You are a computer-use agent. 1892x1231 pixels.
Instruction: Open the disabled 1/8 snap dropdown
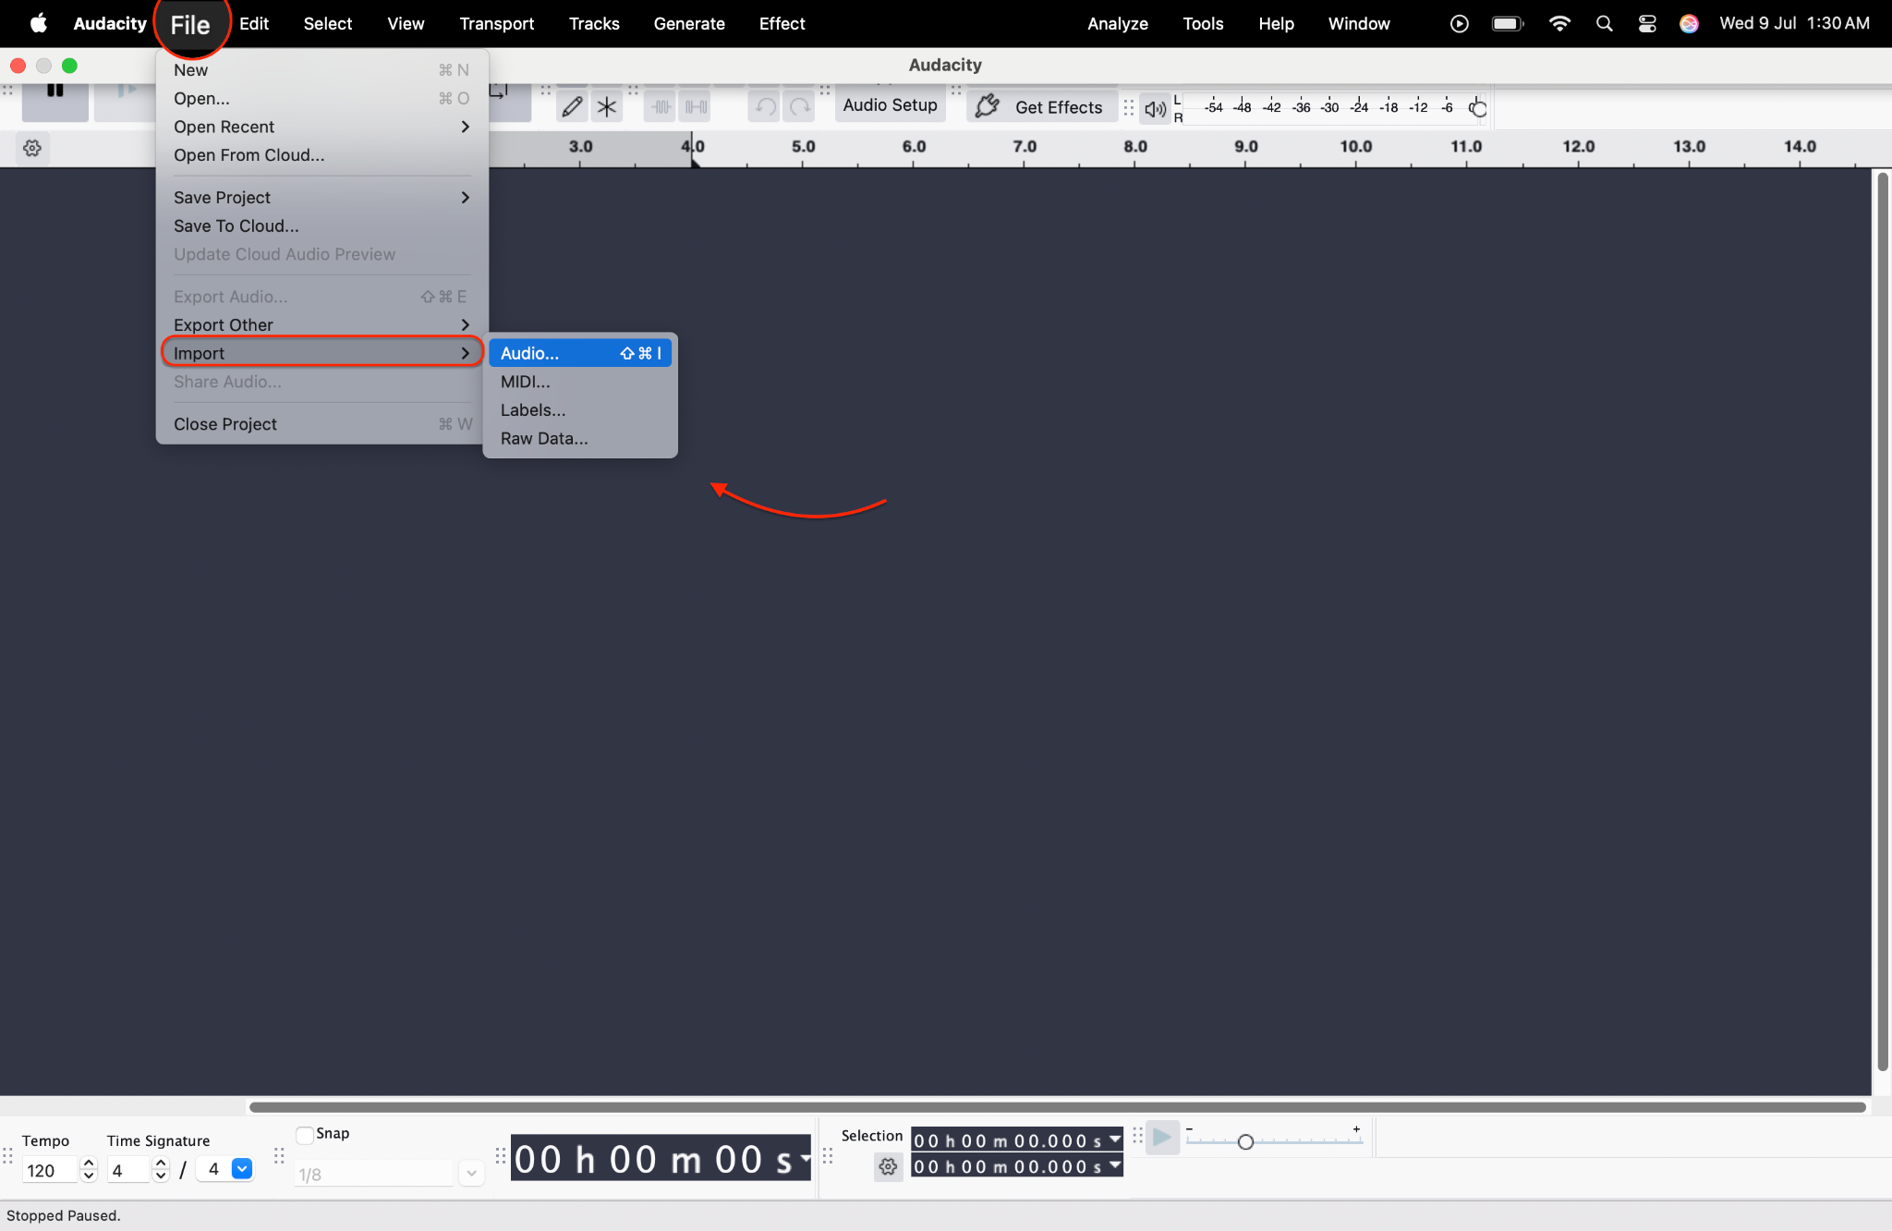[471, 1174]
